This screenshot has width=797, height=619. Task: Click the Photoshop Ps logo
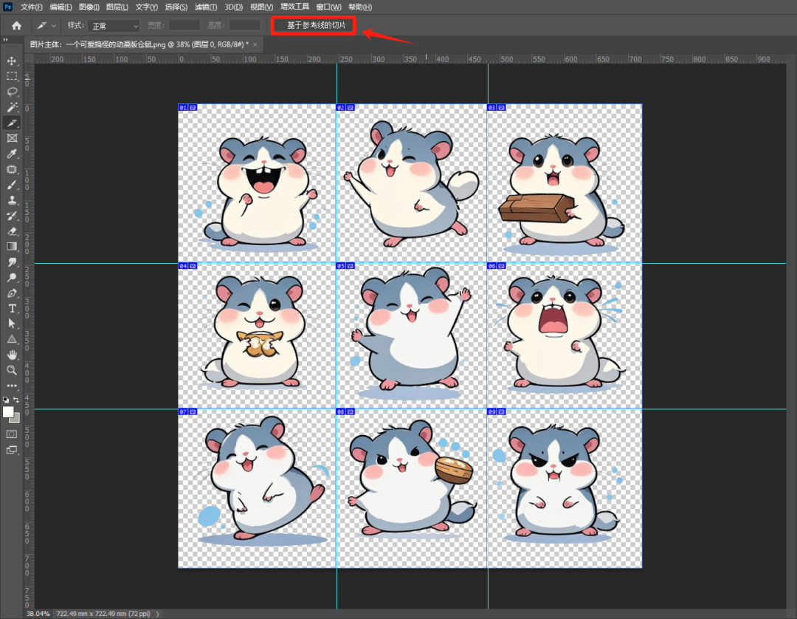(8, 7)
